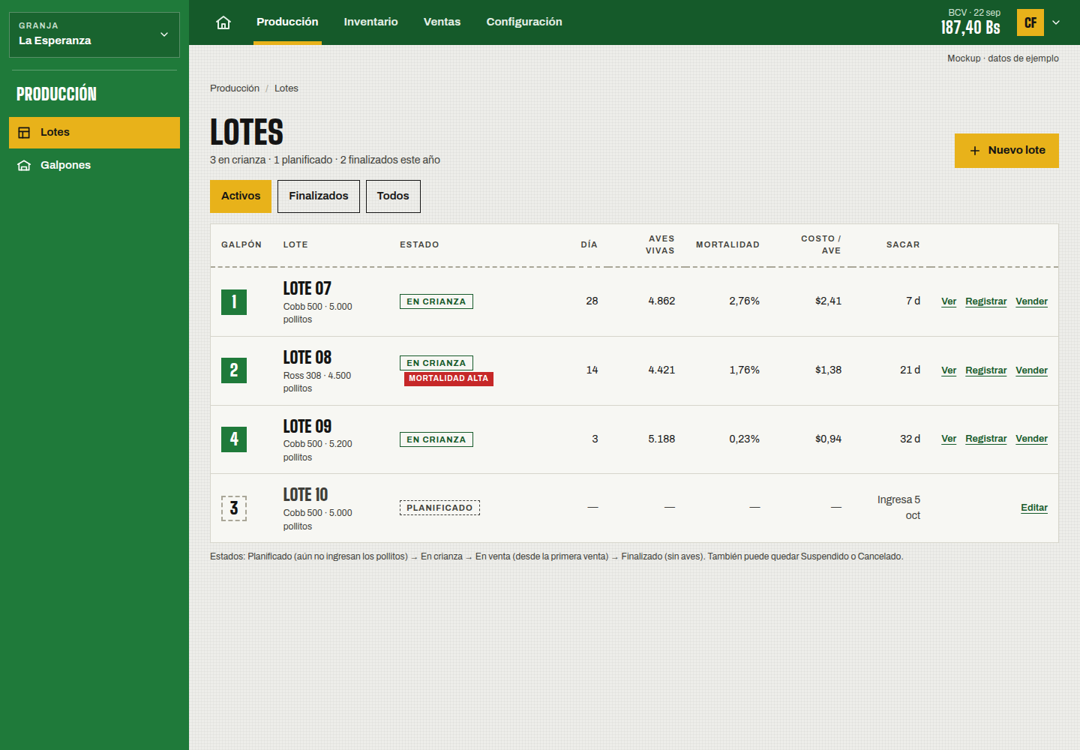Click Ver for Lote 07
Image resolution: width=1080 pixels, height=750 pixels.
tap(949, 301)
